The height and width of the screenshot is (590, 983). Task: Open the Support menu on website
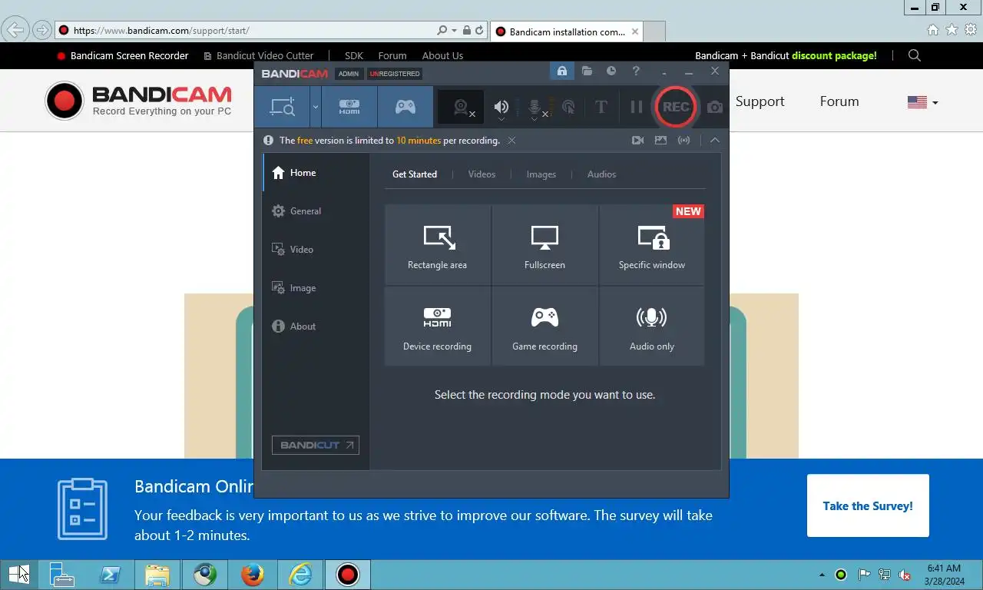pyautogui.click(x=760, y=101)
